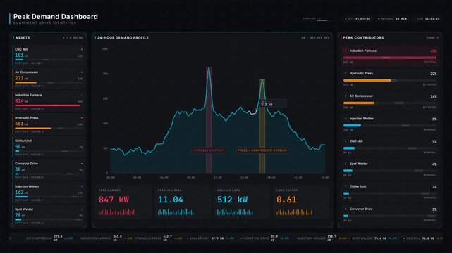
Task: Open the Spot Welder row in Peak Contributors
Action: pyautogui.click(x=390, y=169)
